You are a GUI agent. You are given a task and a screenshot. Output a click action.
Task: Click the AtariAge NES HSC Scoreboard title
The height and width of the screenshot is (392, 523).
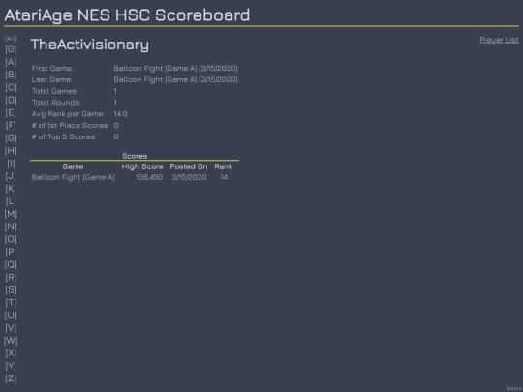pos(127,15)
